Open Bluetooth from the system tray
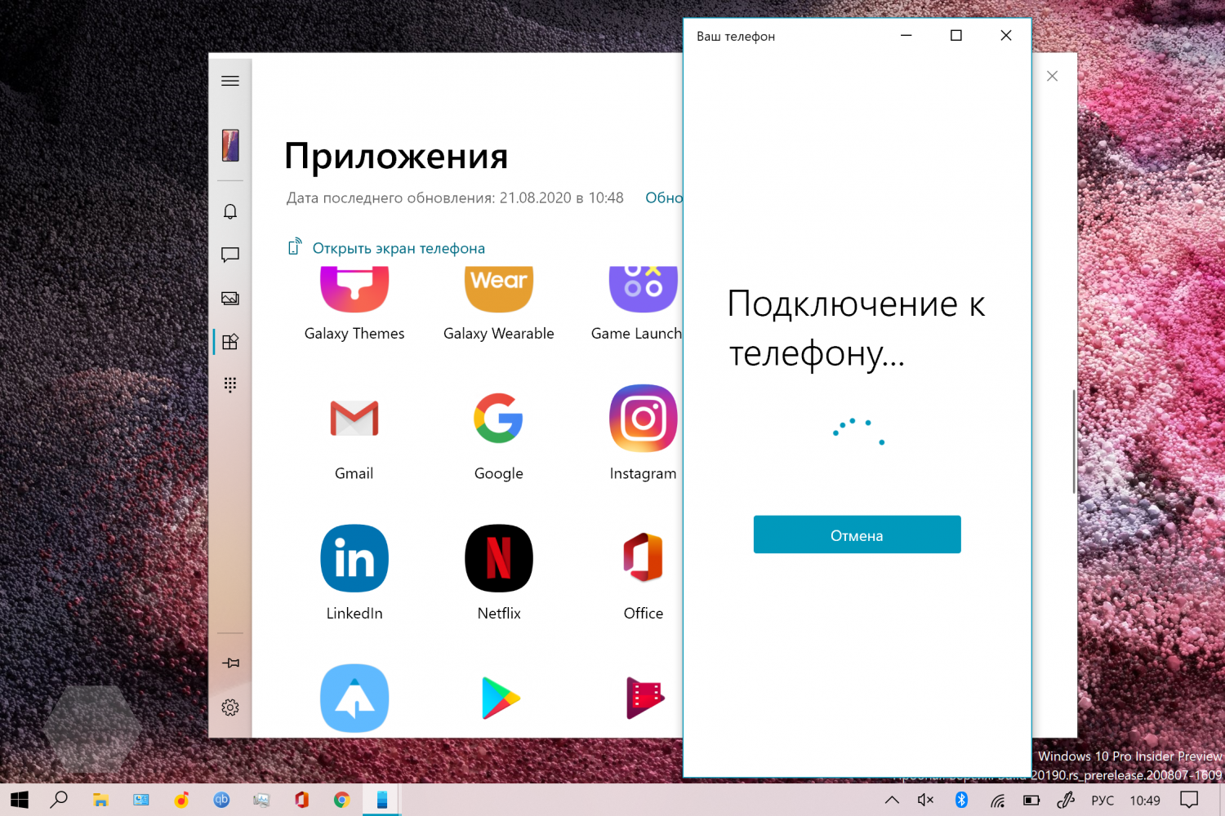This screenshot has height=816, width=1225. point(961,800)
